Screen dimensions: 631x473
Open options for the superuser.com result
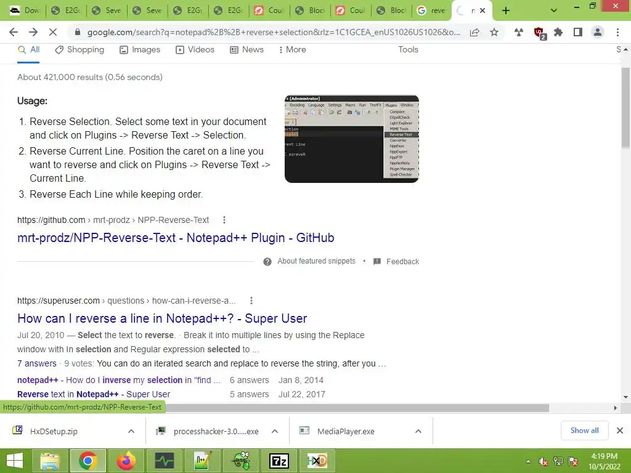coord(251,301)
